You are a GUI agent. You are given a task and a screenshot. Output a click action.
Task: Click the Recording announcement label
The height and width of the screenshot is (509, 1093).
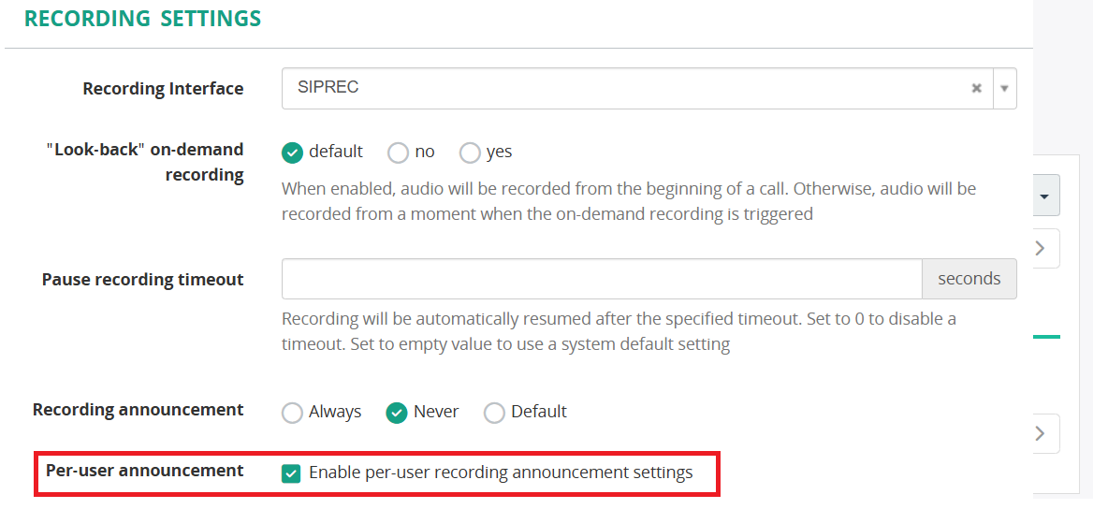pos(138,410)
